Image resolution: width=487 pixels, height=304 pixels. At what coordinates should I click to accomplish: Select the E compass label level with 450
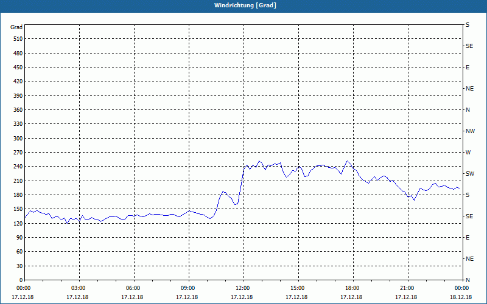468,67
